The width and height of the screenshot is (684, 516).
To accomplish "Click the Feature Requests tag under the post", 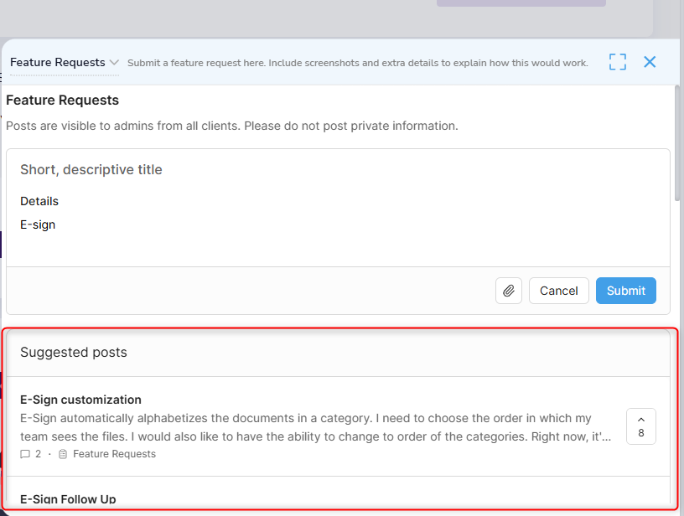I will click(x=114, y=454).
